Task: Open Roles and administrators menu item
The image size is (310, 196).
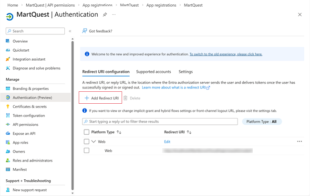Action: [32, 160]
